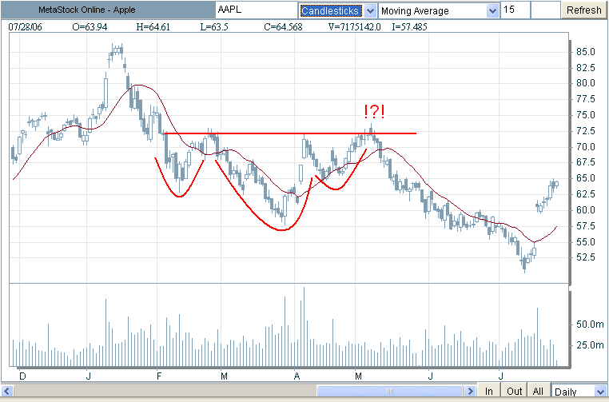Click the low value L=63.5
609x402 pixels.
point(214,27)
